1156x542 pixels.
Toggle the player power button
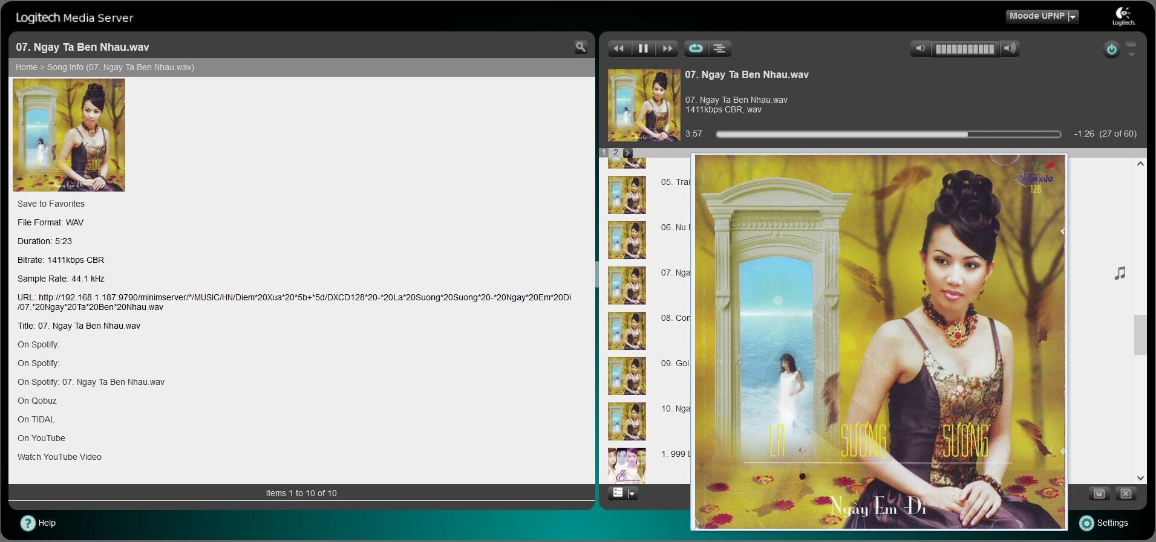click(1111, 50)
